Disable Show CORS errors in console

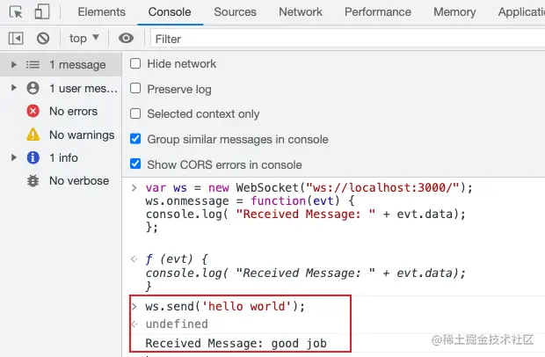[x=135, y=164]
